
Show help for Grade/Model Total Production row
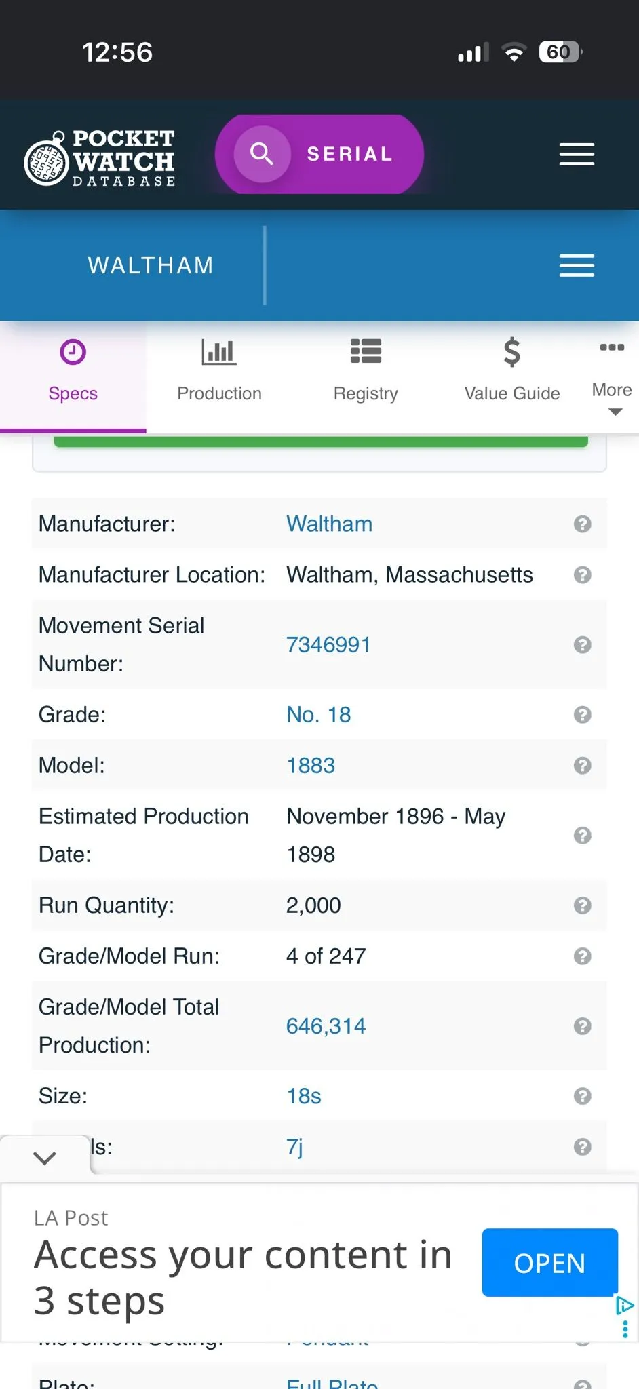pyautogui.click(x=582, y=1025)
